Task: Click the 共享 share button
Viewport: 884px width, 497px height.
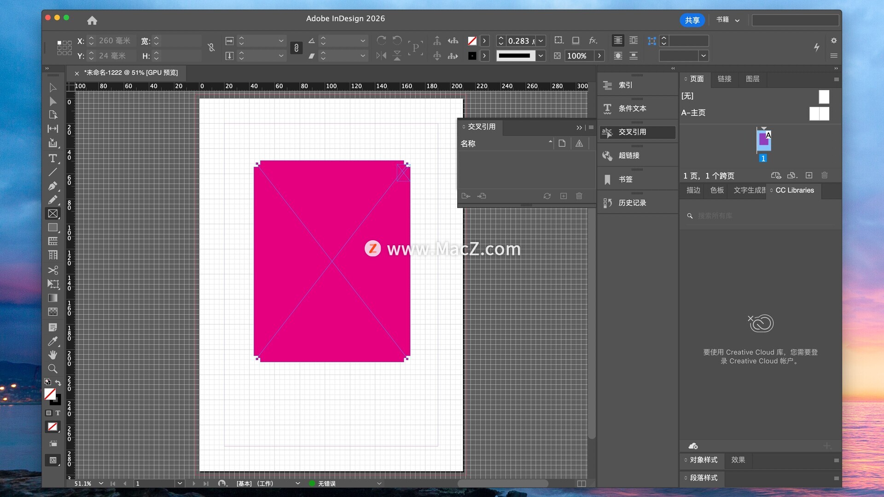Action: (x=692, y=20)
